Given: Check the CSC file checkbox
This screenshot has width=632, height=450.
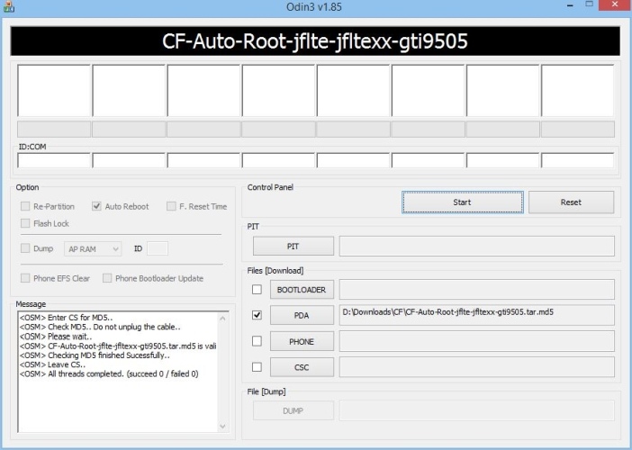Looking at the screenshot, I should click(257, 367).
